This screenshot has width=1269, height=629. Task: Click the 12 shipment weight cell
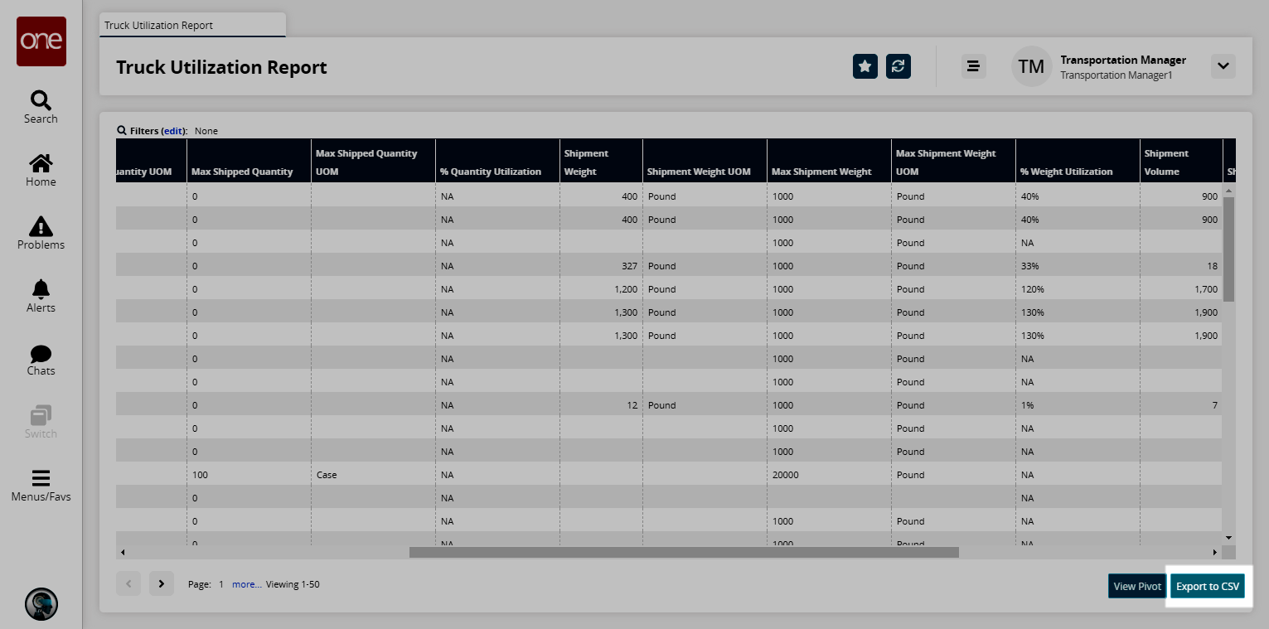point(601,405)
